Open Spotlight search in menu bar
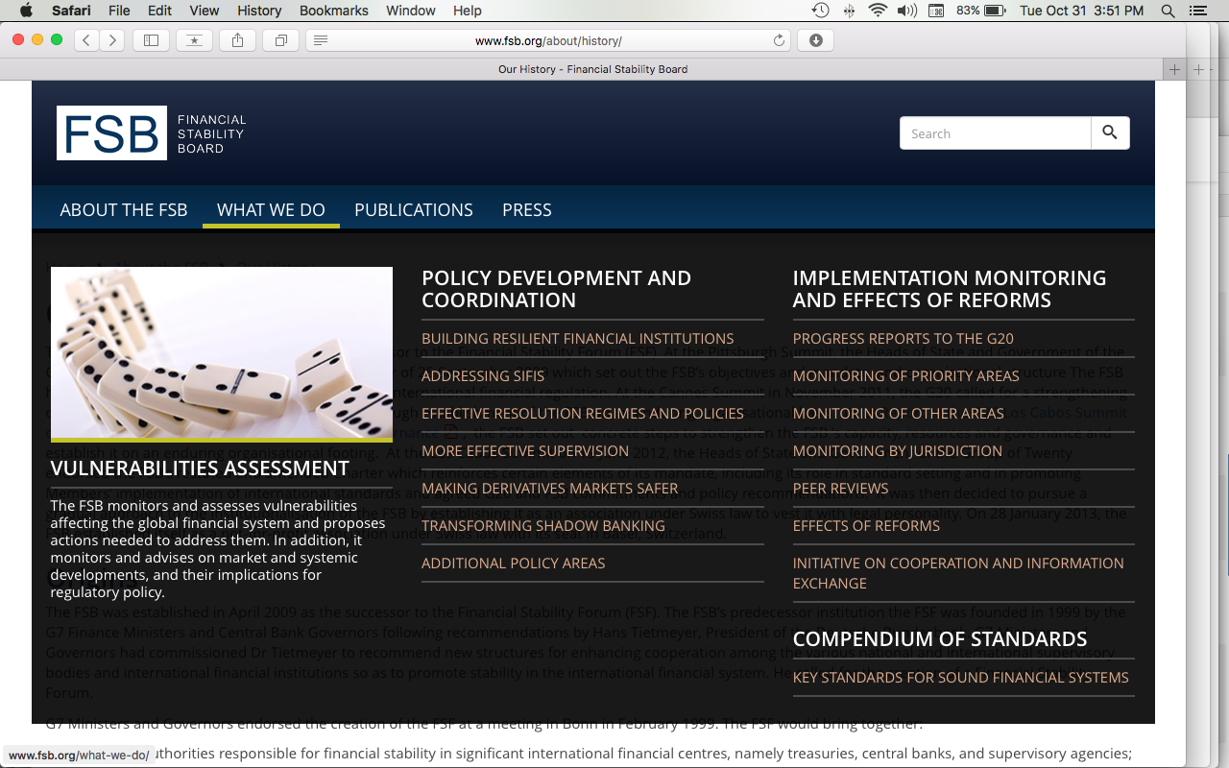 pos(1168,11)
